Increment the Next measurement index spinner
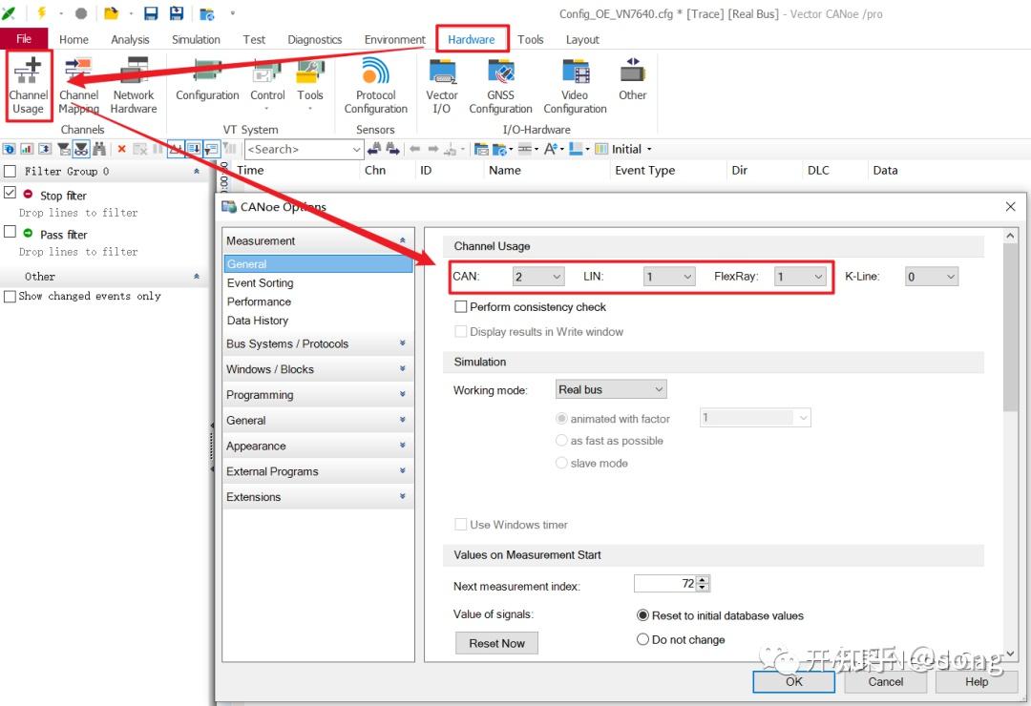1031x706 pixels. [x=703, y=579]
